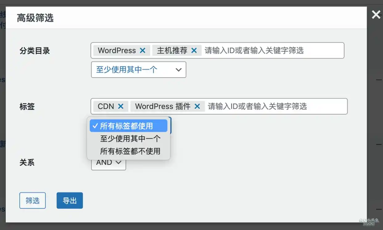Select 所有标签都不使用 option

pyautogui.click(x=131, y=151)
